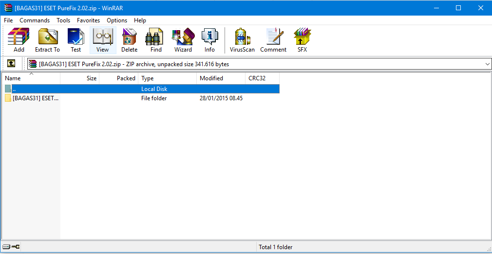Start VirusScan on the archive

(x=242, y=40)
